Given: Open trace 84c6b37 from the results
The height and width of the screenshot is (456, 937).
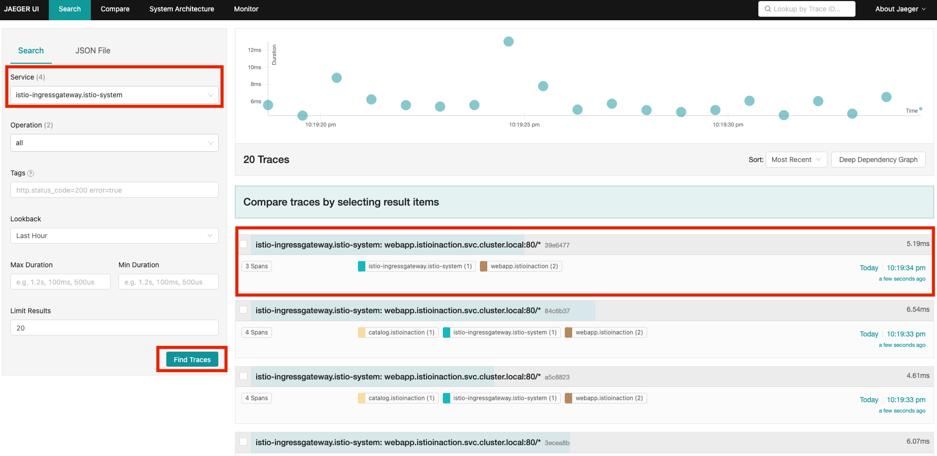Looking at the screenshot, I should coord(398,310).
